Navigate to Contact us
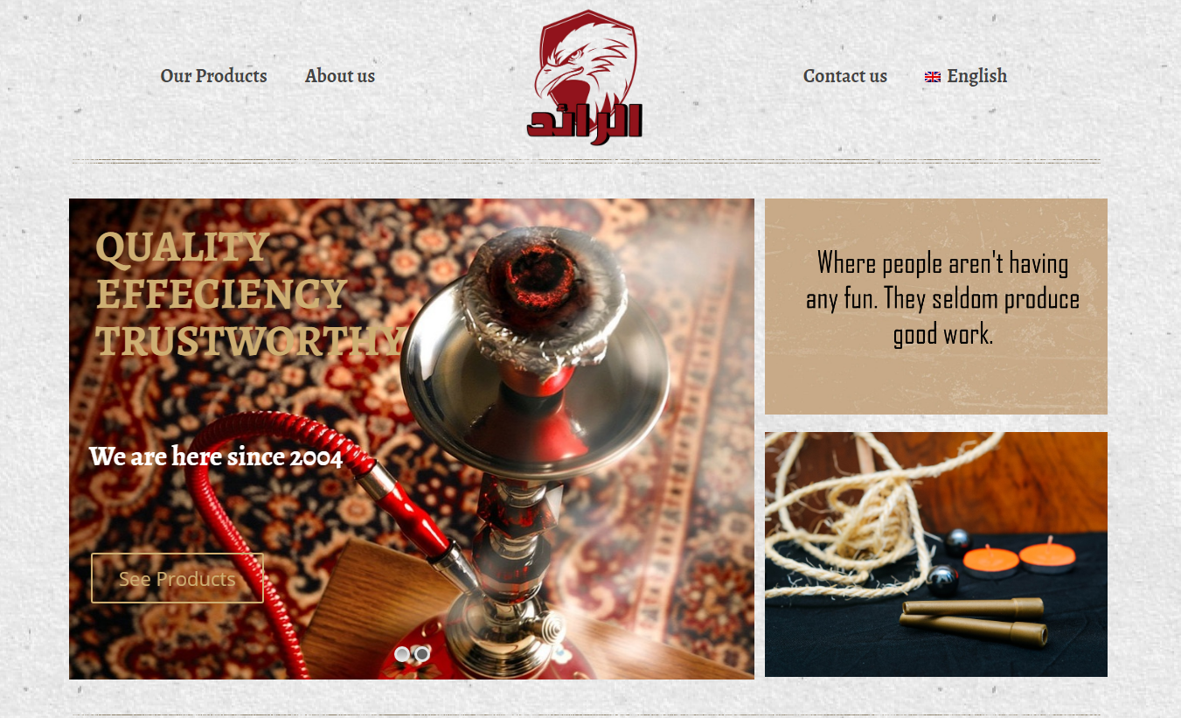 pos(845,76)
